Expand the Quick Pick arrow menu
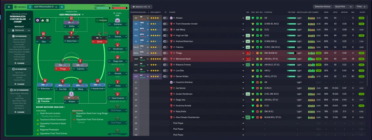This screenshot has width=372, height=140. point(351,7)
